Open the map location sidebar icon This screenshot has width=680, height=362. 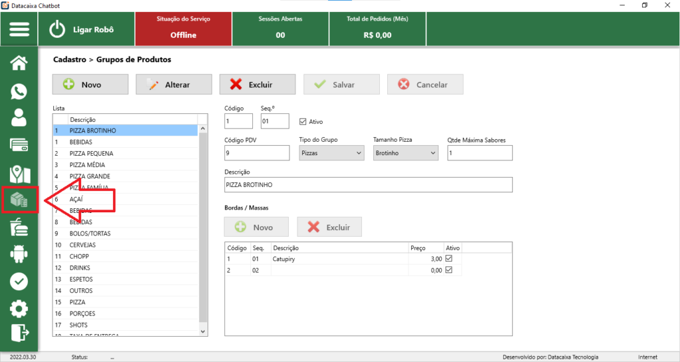(19, 174)
